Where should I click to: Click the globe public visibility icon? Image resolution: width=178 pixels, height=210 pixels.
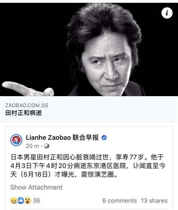point(47,146)
